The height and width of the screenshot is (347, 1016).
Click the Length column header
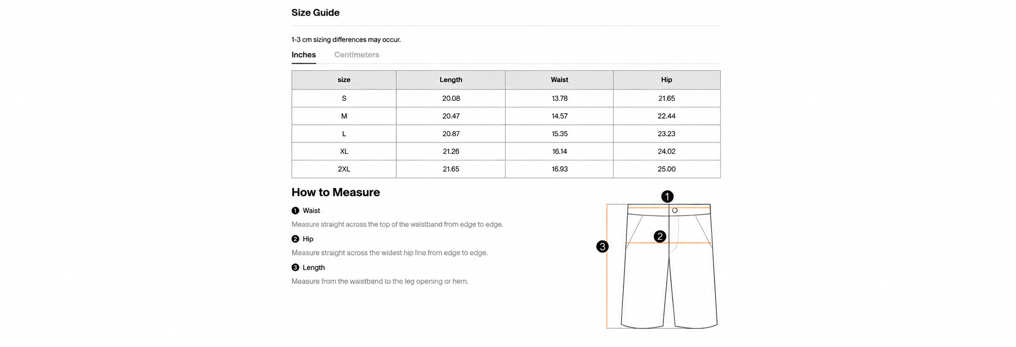[x=451, y=80]
